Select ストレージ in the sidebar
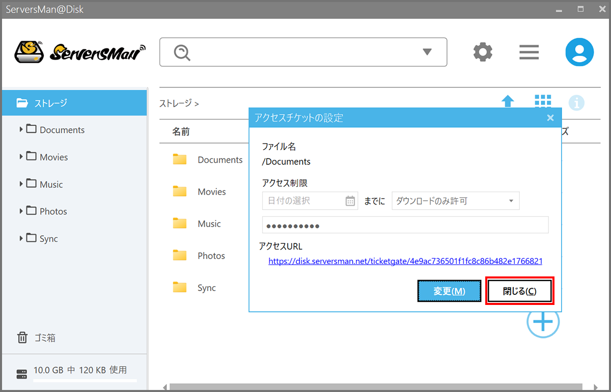The width and height of the screenshot is (611, 392). (74, 103)
